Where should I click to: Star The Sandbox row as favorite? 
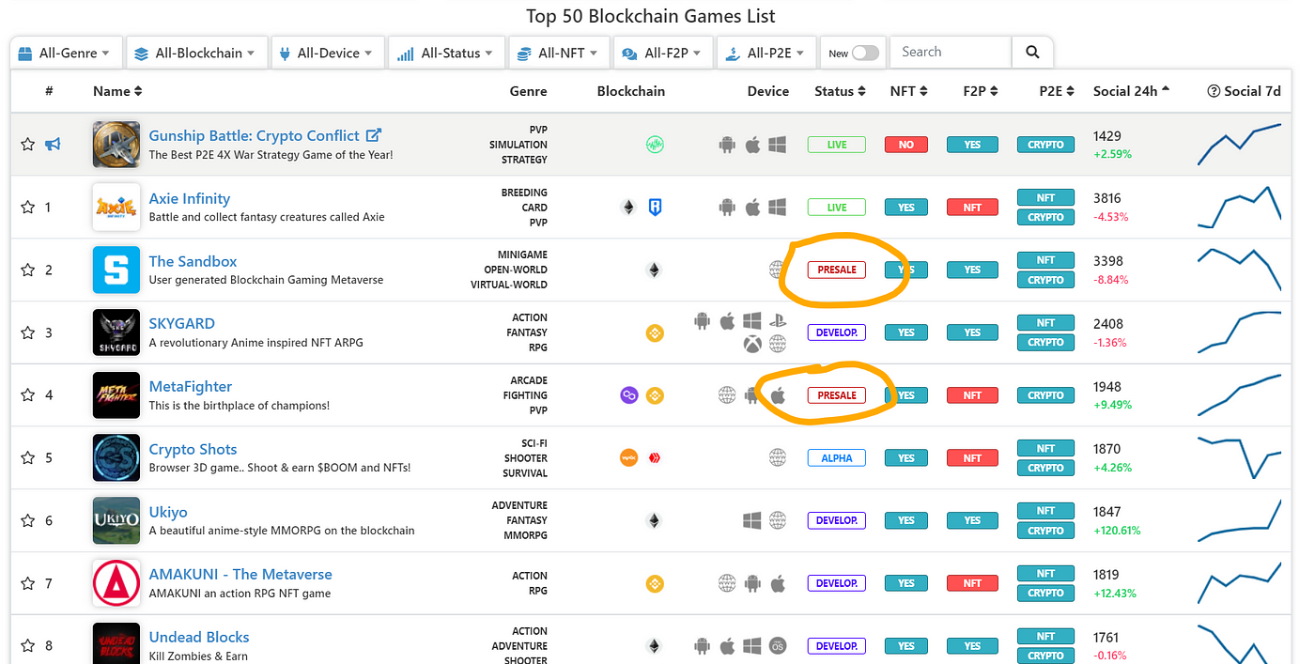(x=28, y=270)
